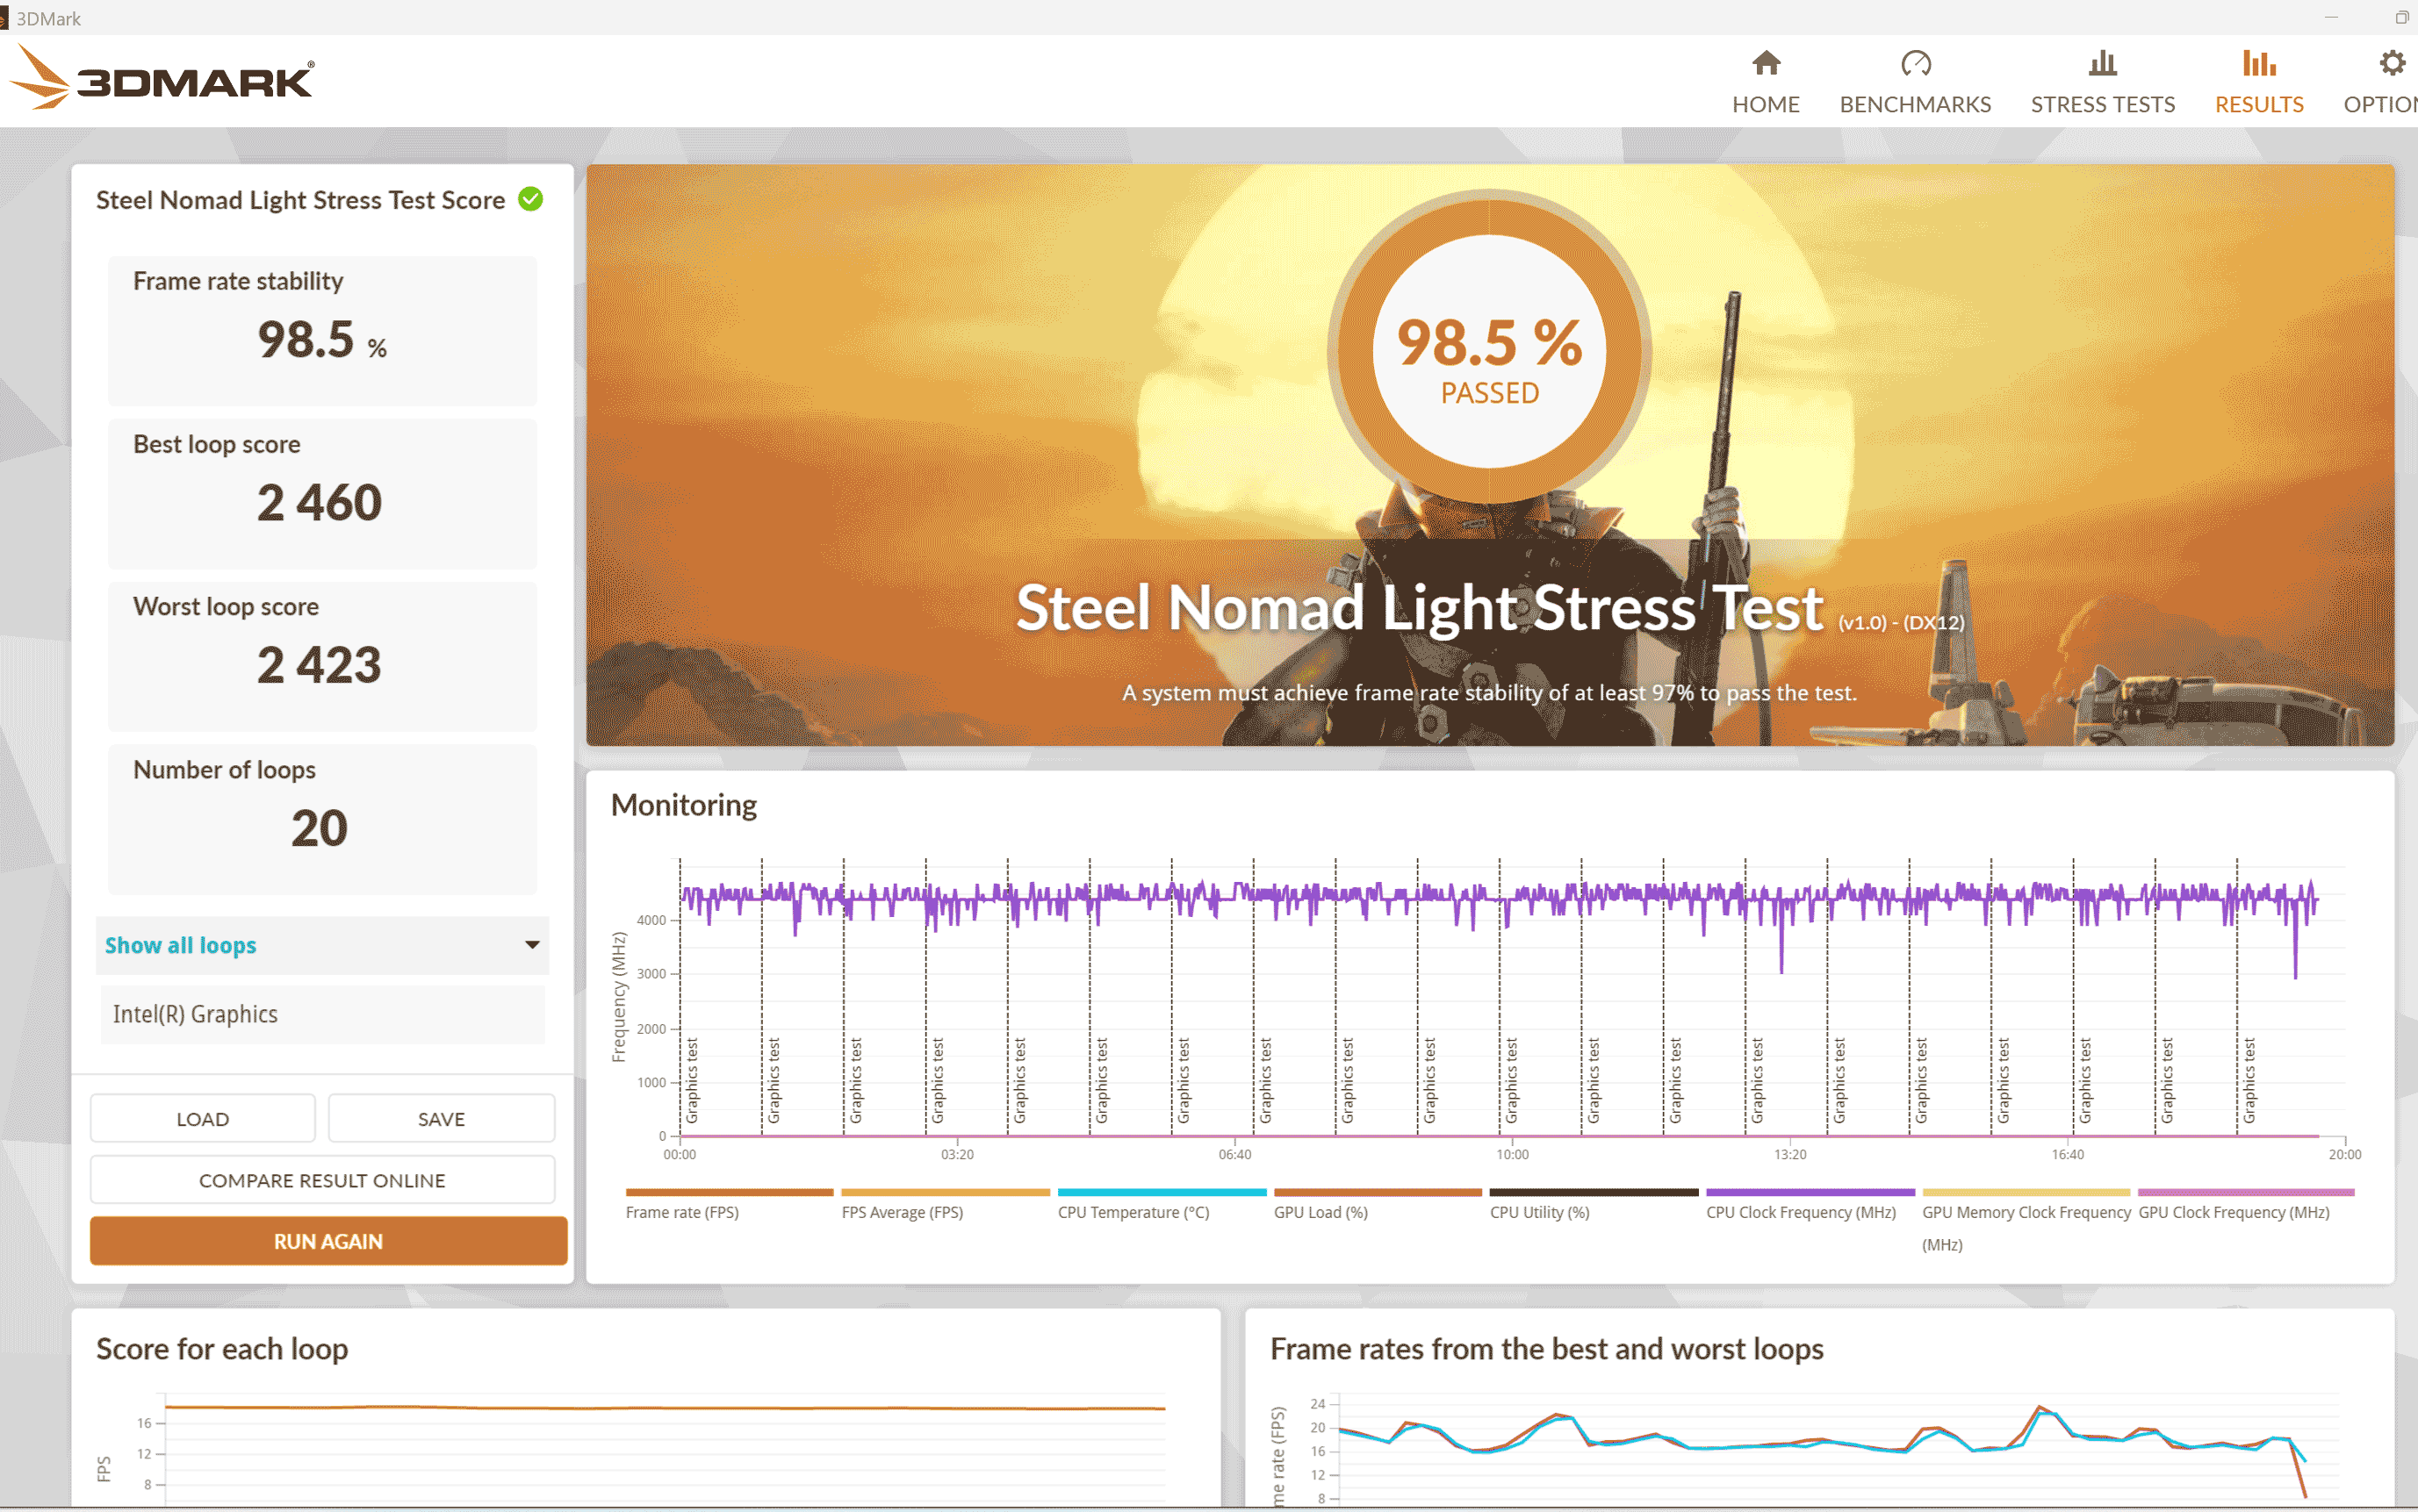
Task: Click the Score for each loop heading
Action: 222,1349
